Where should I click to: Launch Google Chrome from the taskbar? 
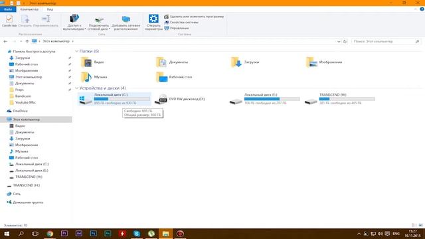click(x=50, y=234)
